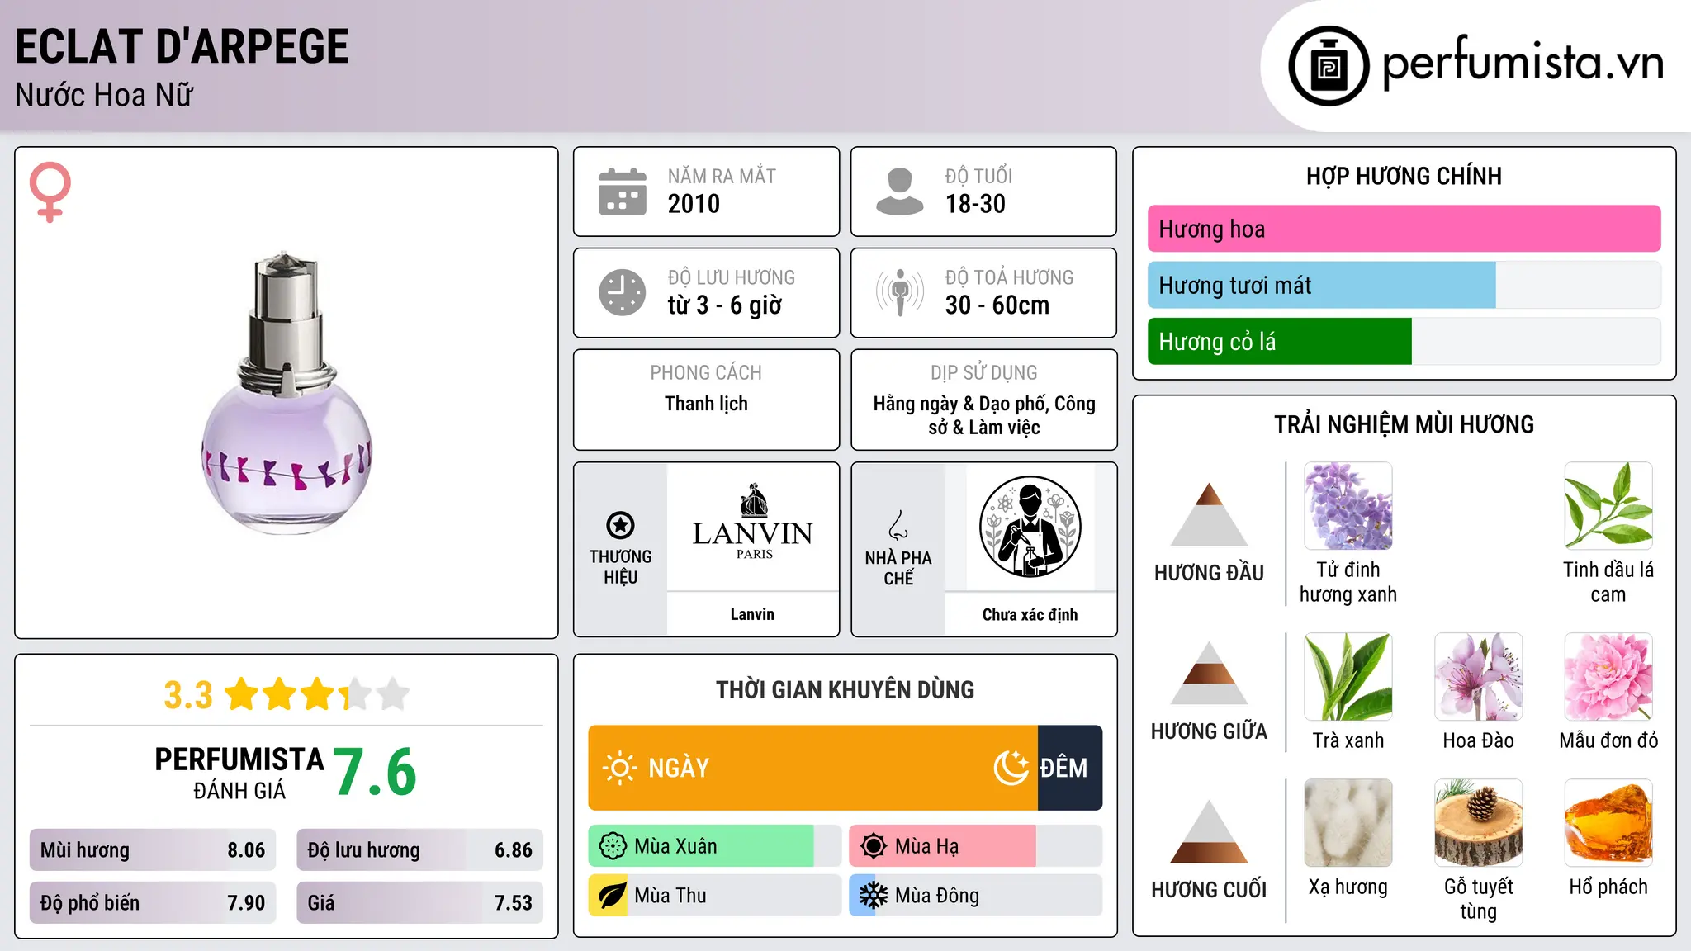Click the Eclat D'Arpege bottle photo
This screenshot has width=1691, height=951.
tap(287, 392)
